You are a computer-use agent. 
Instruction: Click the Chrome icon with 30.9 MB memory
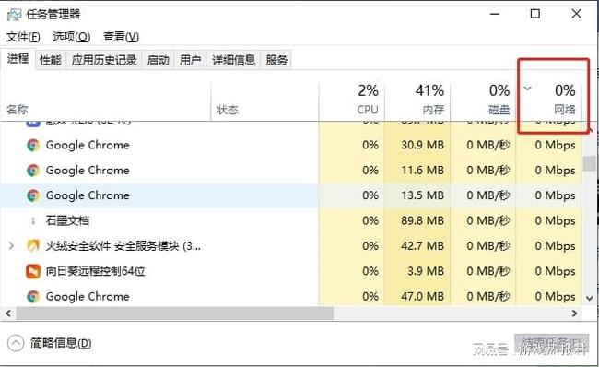pos(33,145)
